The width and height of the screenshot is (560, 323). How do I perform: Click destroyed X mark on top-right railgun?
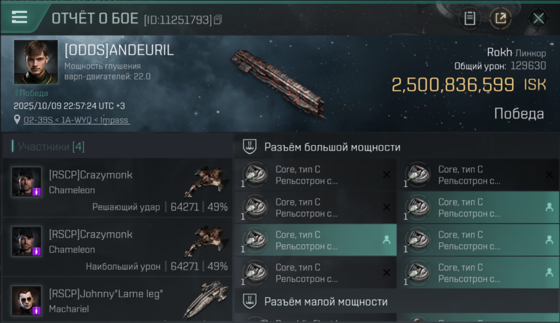point(549,174)
